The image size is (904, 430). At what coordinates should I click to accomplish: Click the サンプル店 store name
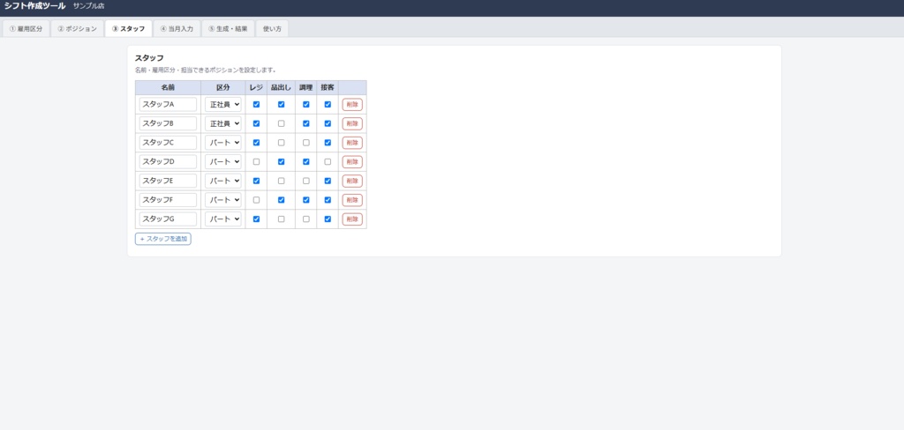click(x=89, y=6)
